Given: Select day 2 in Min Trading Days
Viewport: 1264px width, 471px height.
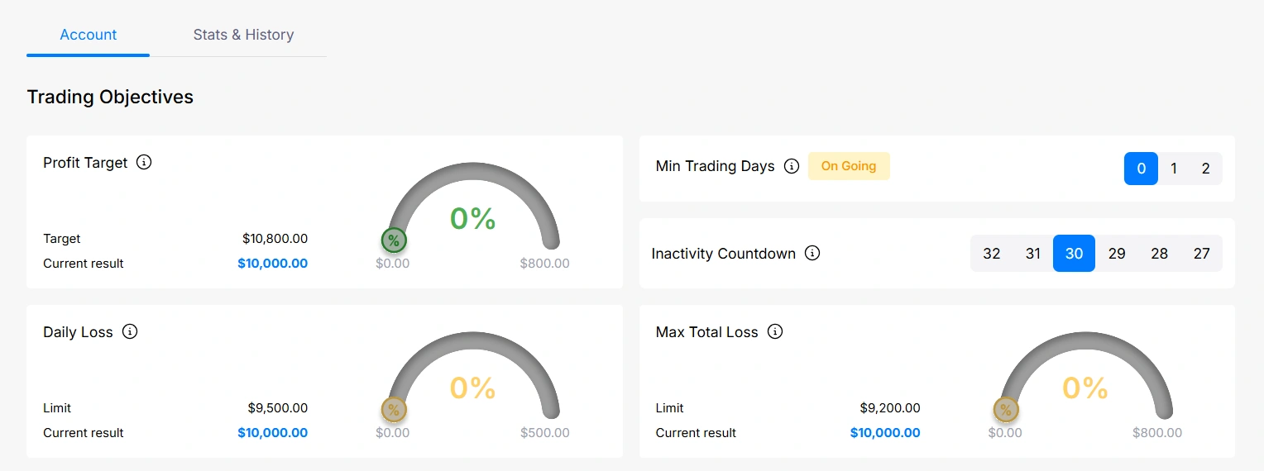Looking at the screenshot, I should (x=1205, y=169).
